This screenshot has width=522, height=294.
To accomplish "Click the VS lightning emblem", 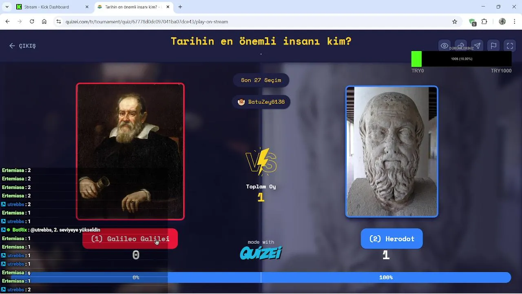I will tap(261, 162).
